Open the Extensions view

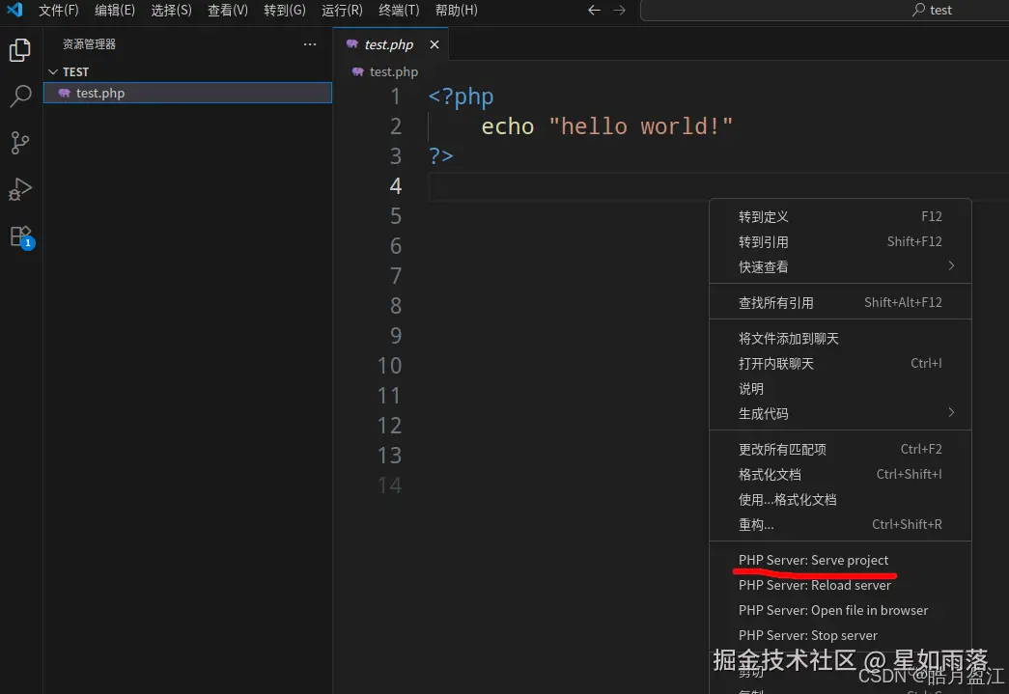[20, 236]
